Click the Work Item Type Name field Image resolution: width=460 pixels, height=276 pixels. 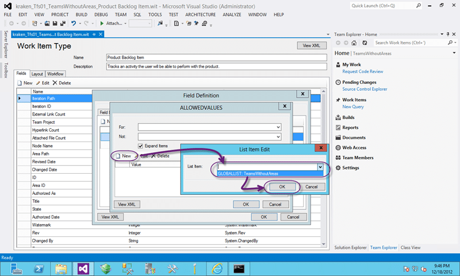pos(217,57)
